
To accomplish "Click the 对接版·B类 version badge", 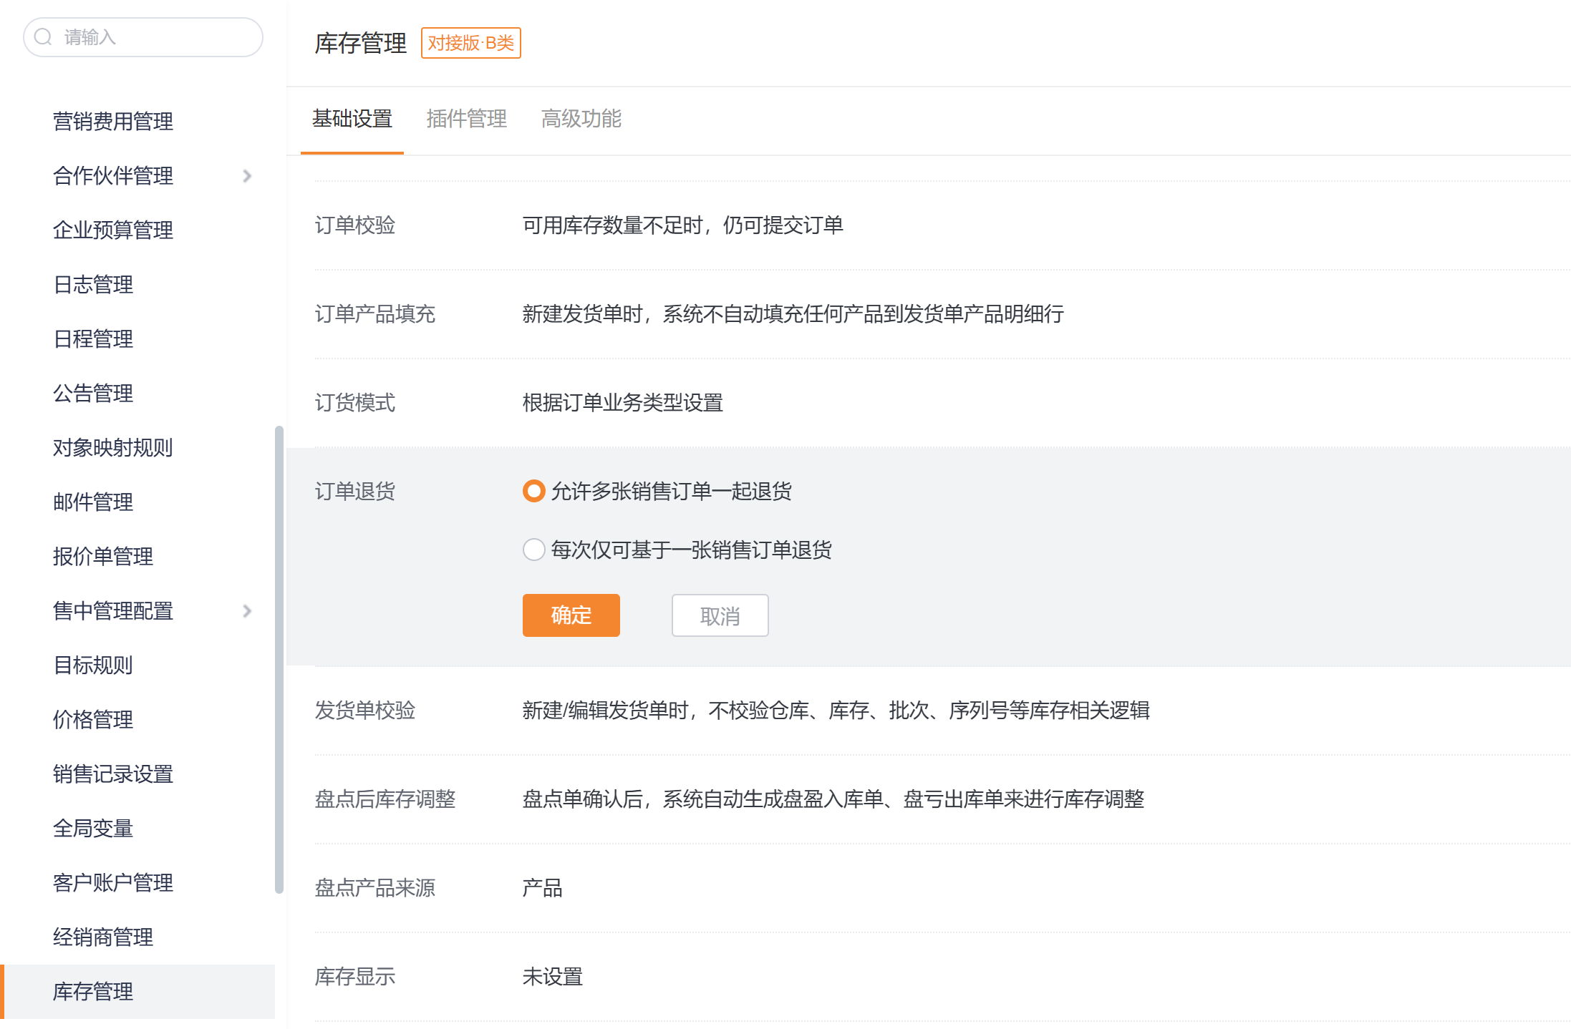I will coord(470,43).
